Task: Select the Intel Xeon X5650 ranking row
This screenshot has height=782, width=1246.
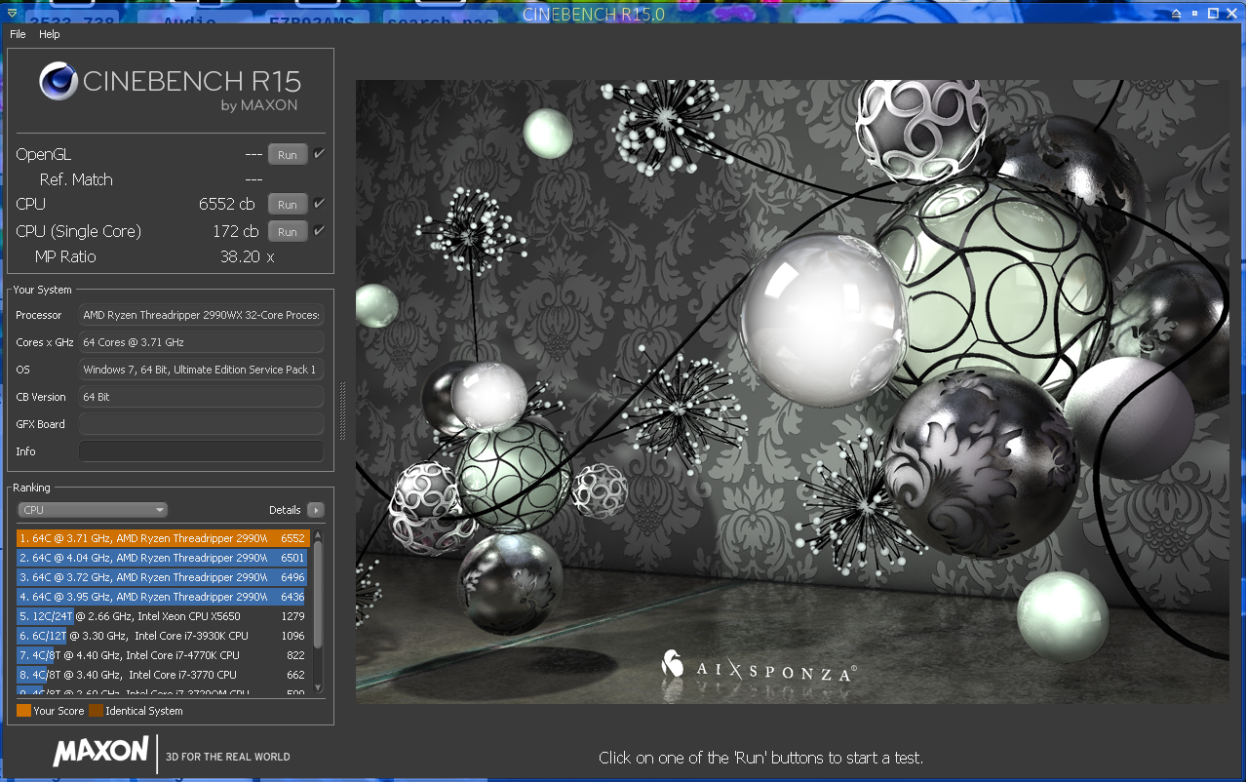Action: (163, 616)
